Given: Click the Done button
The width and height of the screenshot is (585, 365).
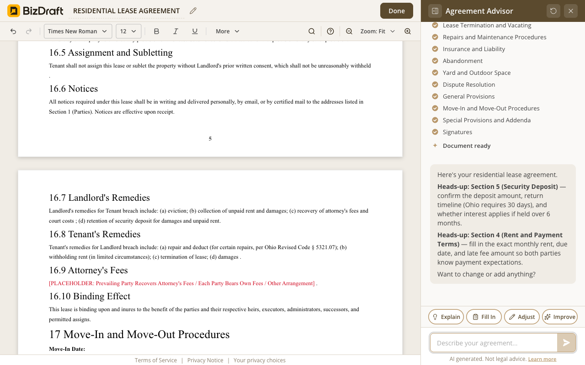Looking at the screenshot, I should click(397, 11).
